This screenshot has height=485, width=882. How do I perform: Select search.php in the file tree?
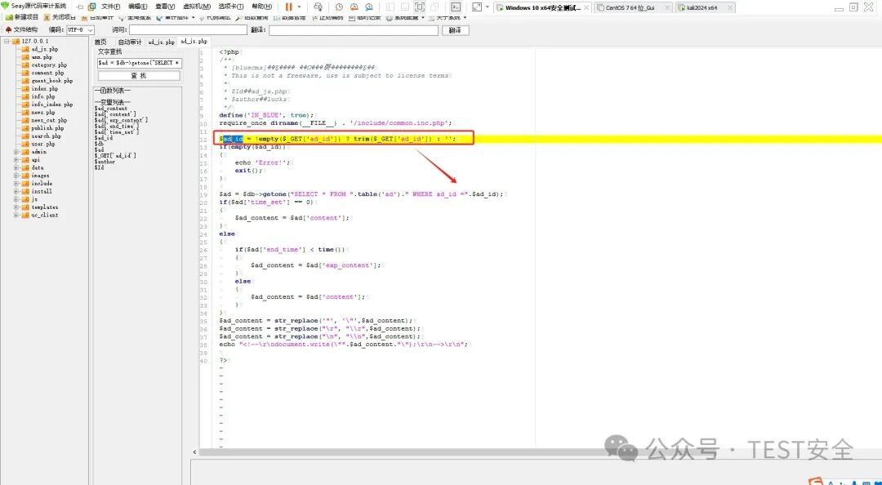point(46,136)
